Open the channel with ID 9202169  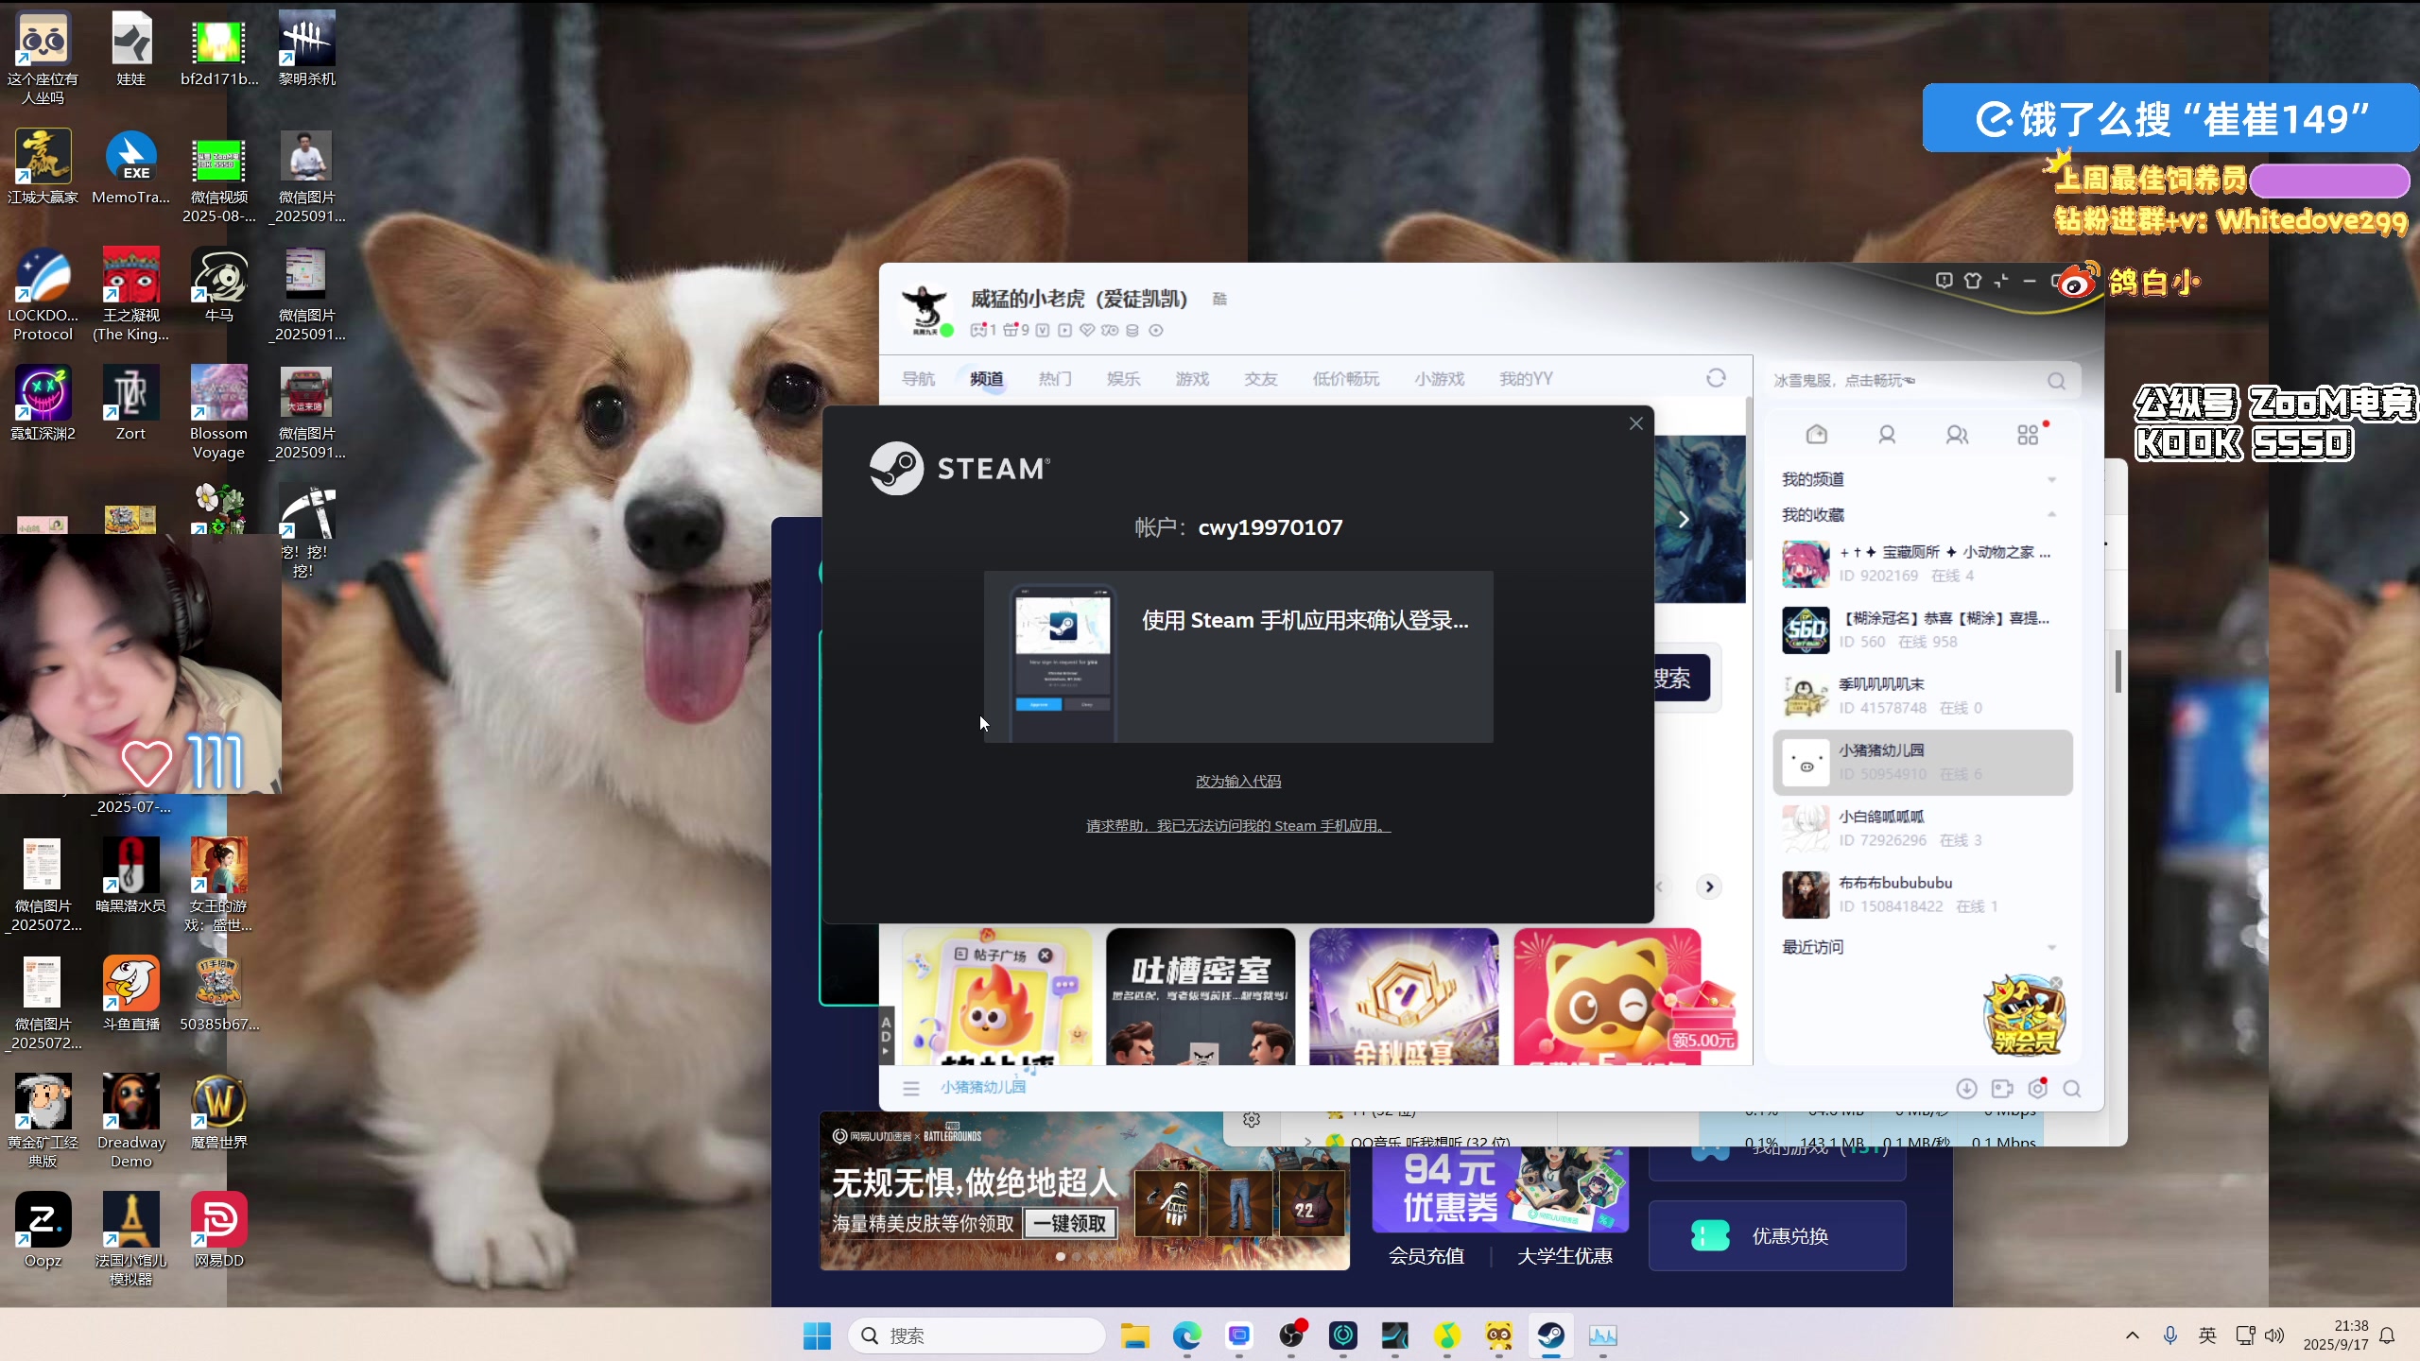click(x=1923, y=563)
